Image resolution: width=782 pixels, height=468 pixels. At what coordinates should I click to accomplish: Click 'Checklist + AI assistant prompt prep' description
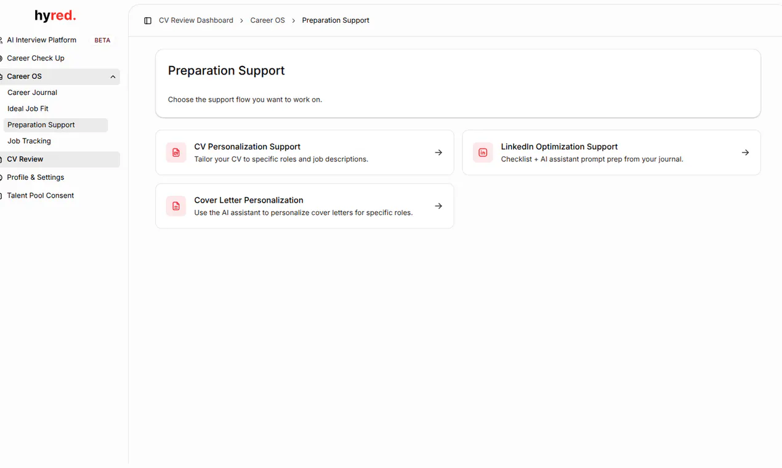pyautogui.click(x=592, y=159)
